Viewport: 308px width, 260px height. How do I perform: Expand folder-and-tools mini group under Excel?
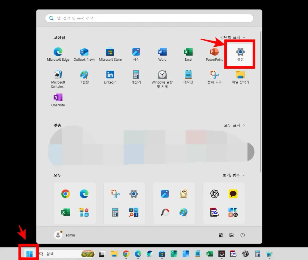pos(84,212)
